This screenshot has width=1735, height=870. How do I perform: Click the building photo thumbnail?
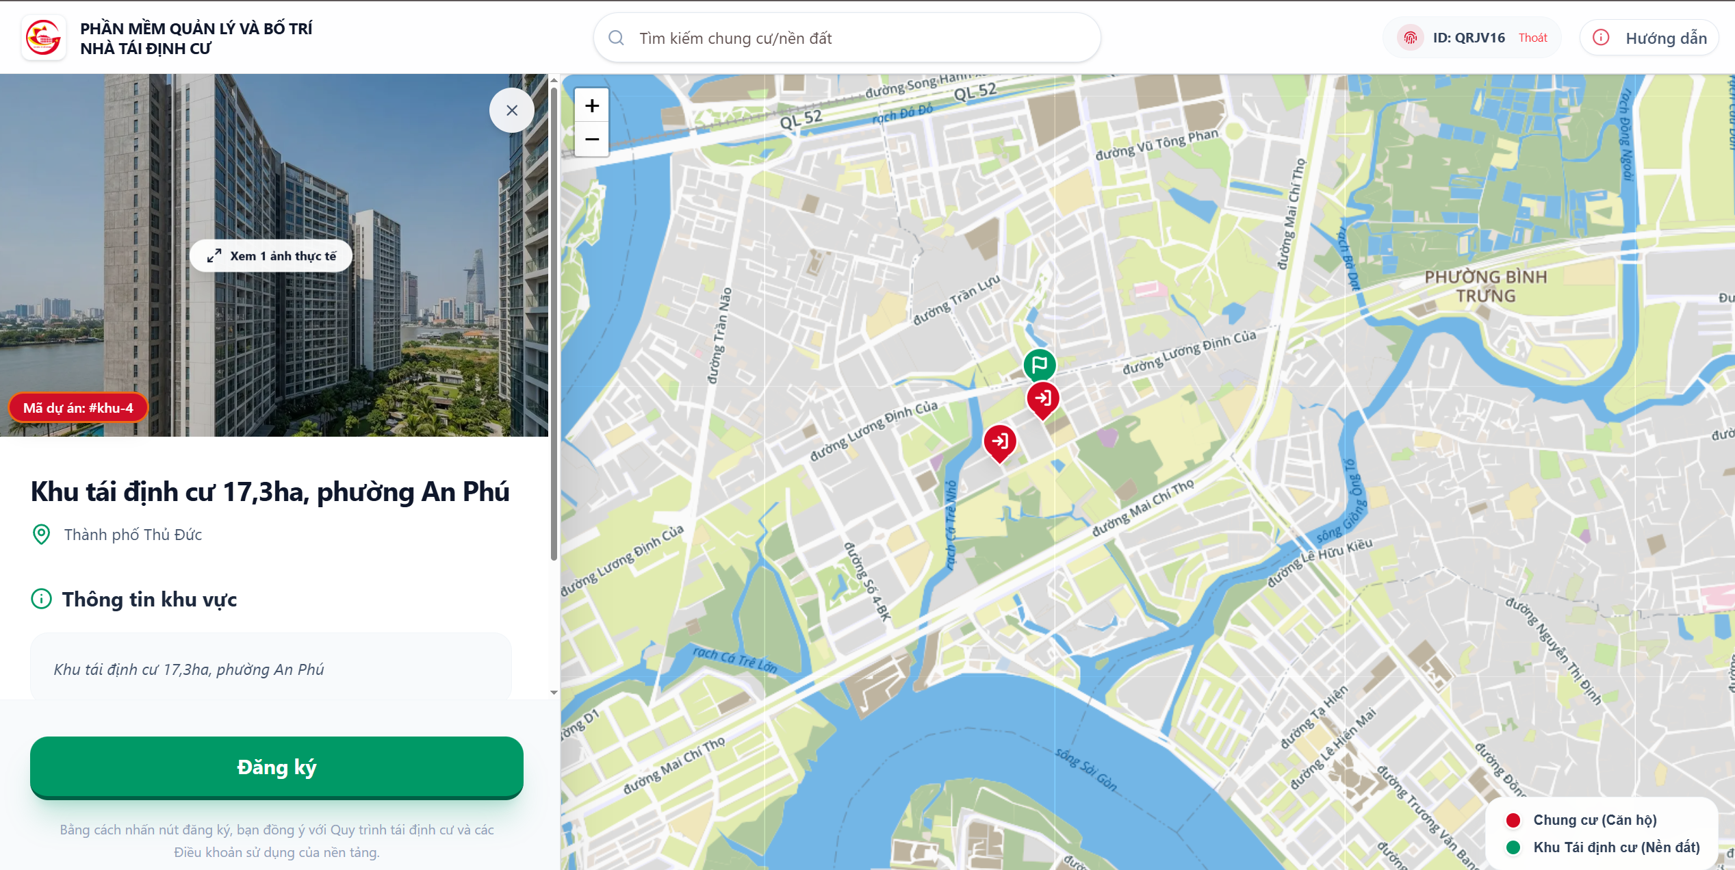click(x=274, y=255)
